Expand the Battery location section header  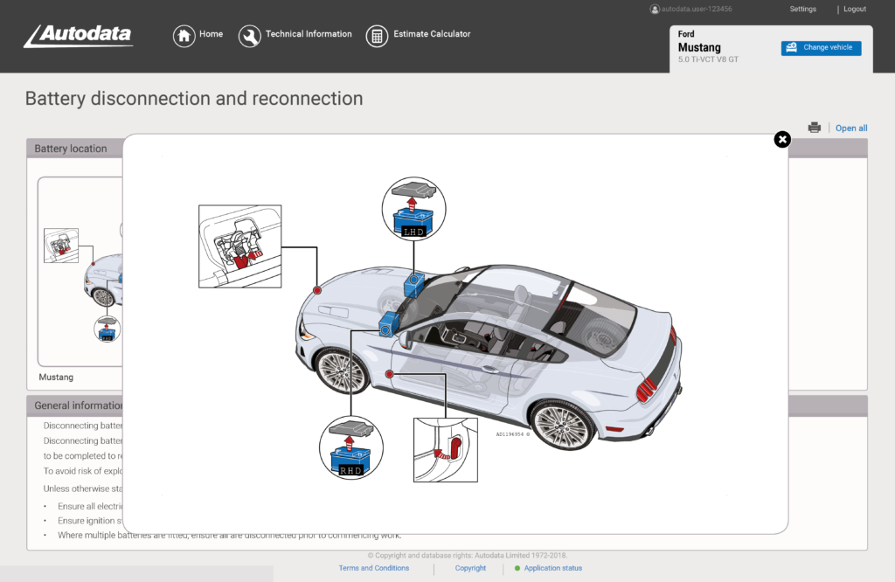click(x=71, y=149)
